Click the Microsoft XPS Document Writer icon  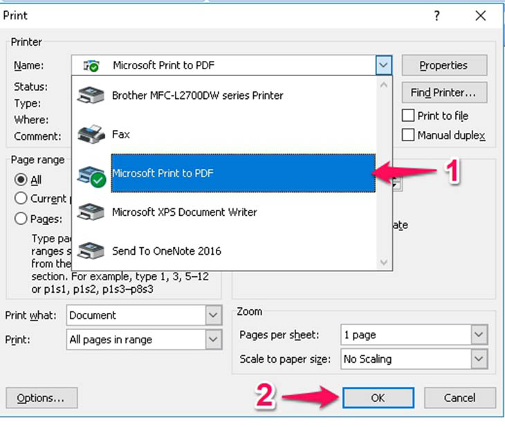pos(91,212)
